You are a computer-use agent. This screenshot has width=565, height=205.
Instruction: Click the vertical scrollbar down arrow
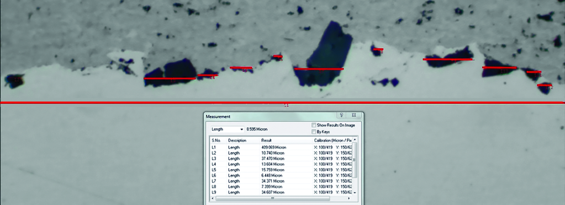355,193
